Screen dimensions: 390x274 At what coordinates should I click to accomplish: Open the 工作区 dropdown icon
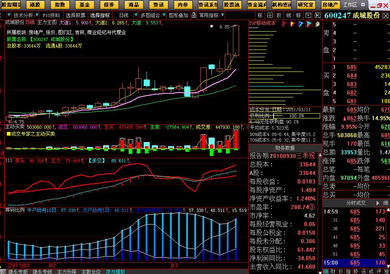pyautogui.click(x=363, y=5)
